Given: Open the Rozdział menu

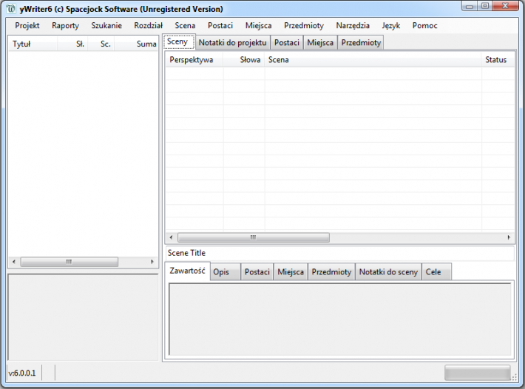Looking at the screenshot, I should pos(149,25).
